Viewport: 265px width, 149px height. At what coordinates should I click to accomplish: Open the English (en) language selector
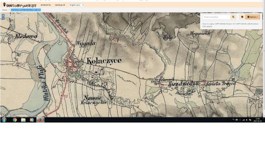click(x=77, y=5)
